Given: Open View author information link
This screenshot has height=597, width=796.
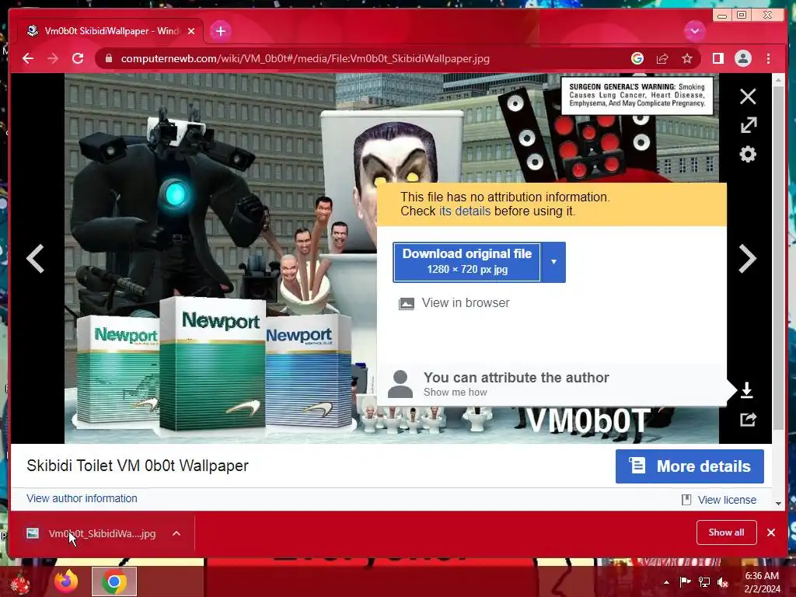Looking at the screenshot, I should pos(82,498).
